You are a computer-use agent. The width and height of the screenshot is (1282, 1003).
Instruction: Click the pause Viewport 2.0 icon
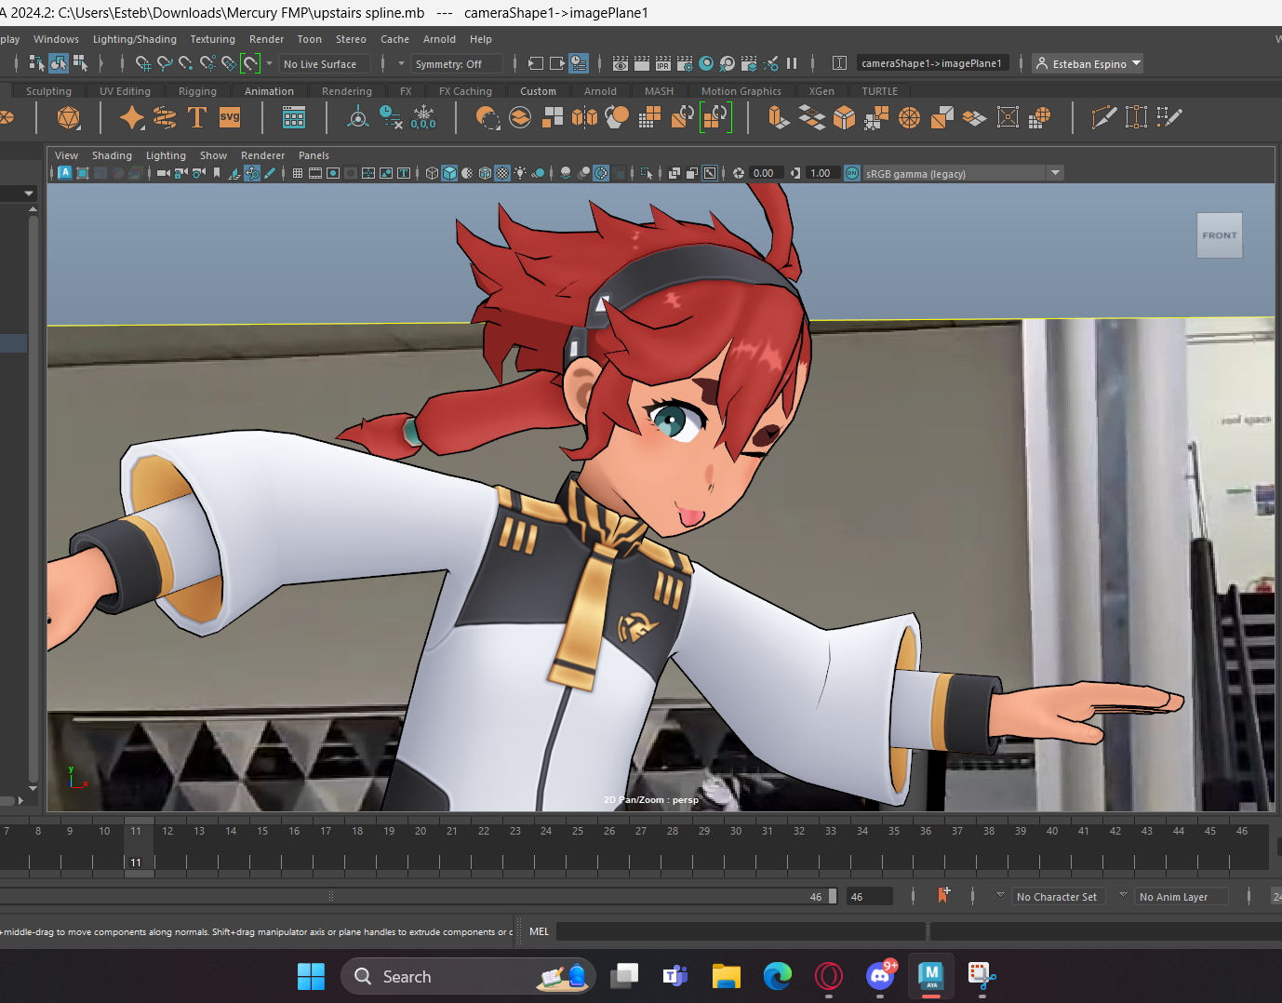click(x=792, y=63)
